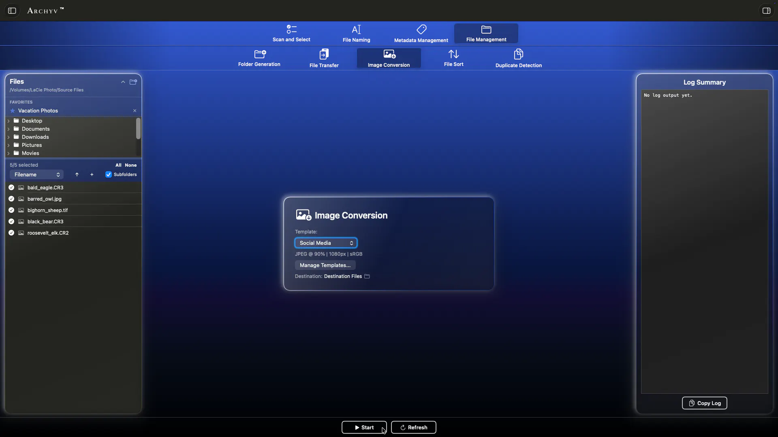Deselect barred_owl.jpg checkmark
Image resolution: width=778 pixels, height=437 pixels.
click(11, 199)
